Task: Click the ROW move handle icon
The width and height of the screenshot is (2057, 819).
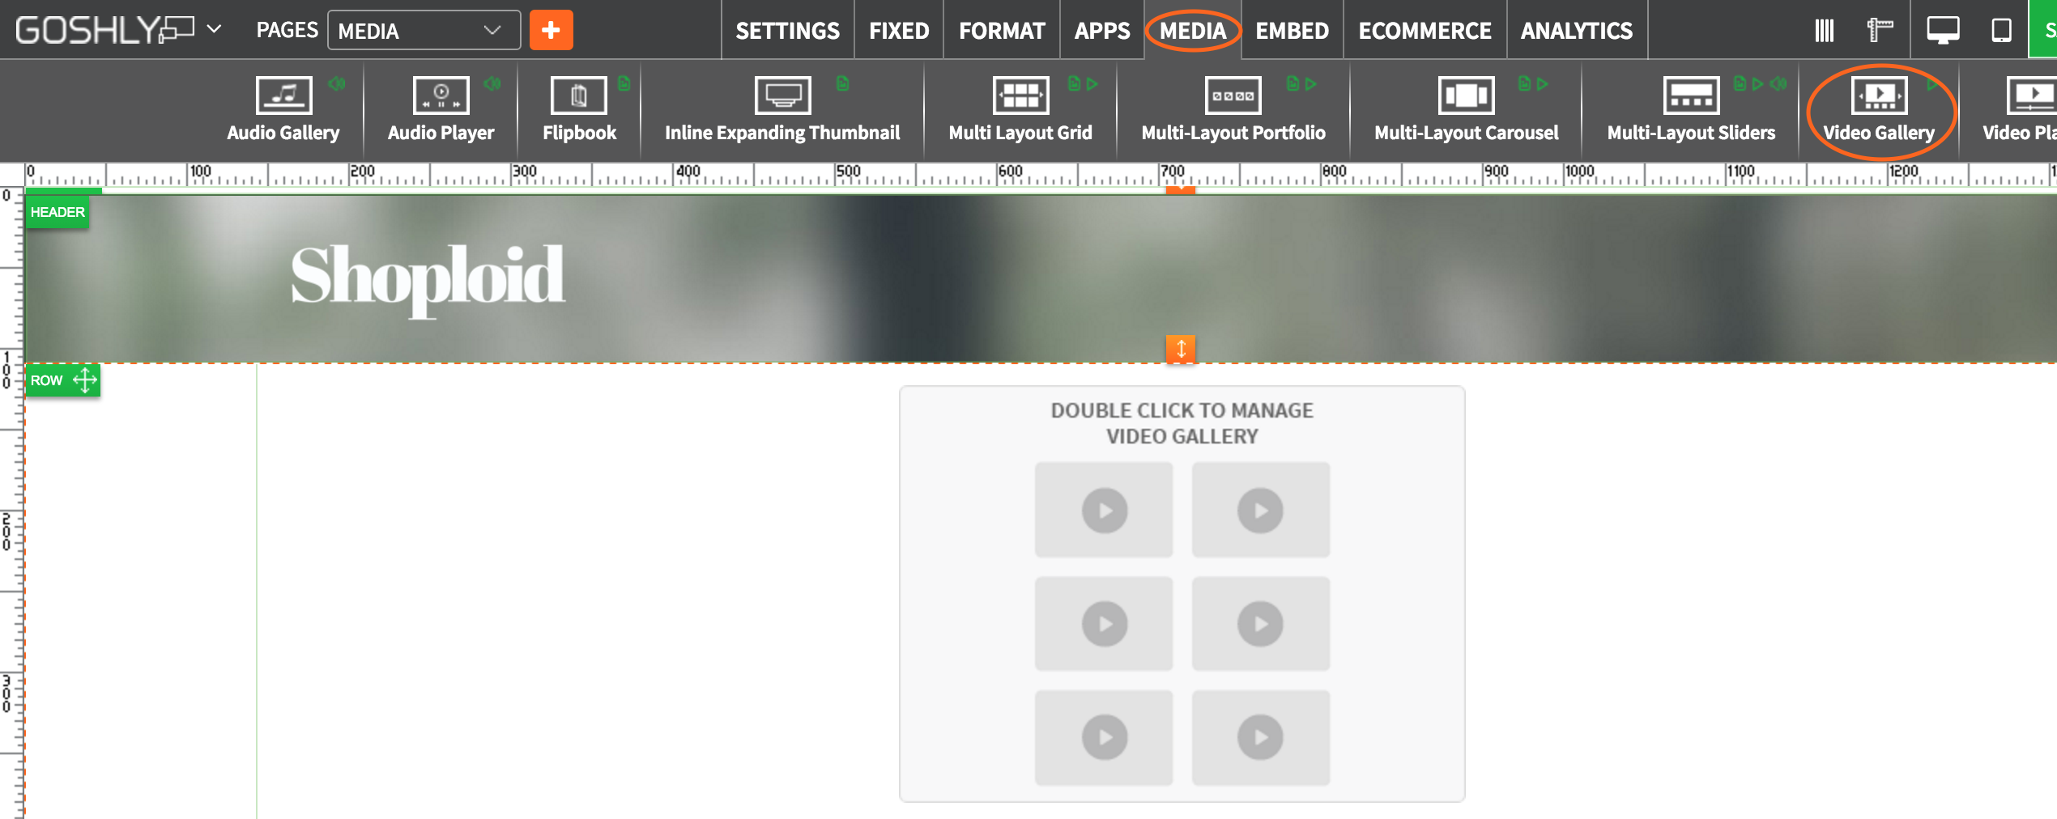Action: tap(84, 380)
